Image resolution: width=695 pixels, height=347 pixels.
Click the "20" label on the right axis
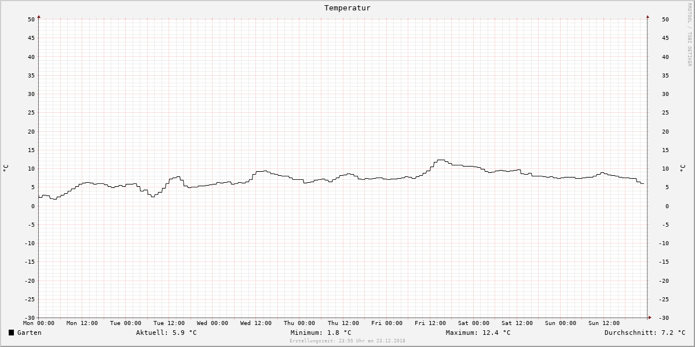pyautogui.click(x=665, y=132)
